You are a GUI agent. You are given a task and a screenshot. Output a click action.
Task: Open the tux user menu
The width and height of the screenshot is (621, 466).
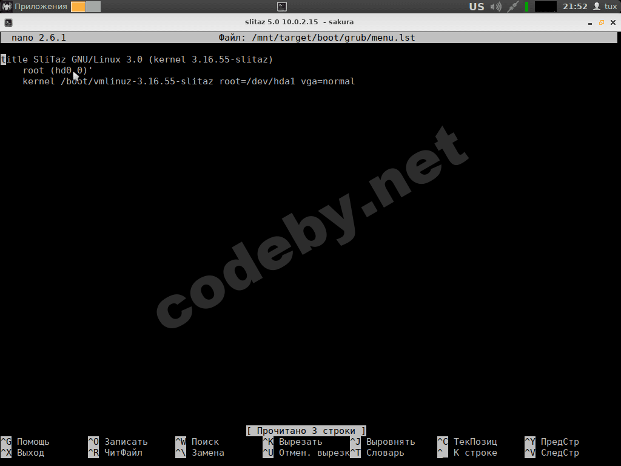[605, 6]
